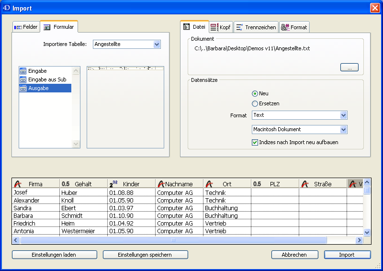383x271 pixels.
Task: Click the browse document ellipsis button
Action: click(x=349, y=68)
